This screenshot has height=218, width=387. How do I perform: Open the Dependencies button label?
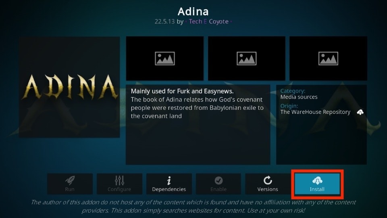click(x=169, y=189)
